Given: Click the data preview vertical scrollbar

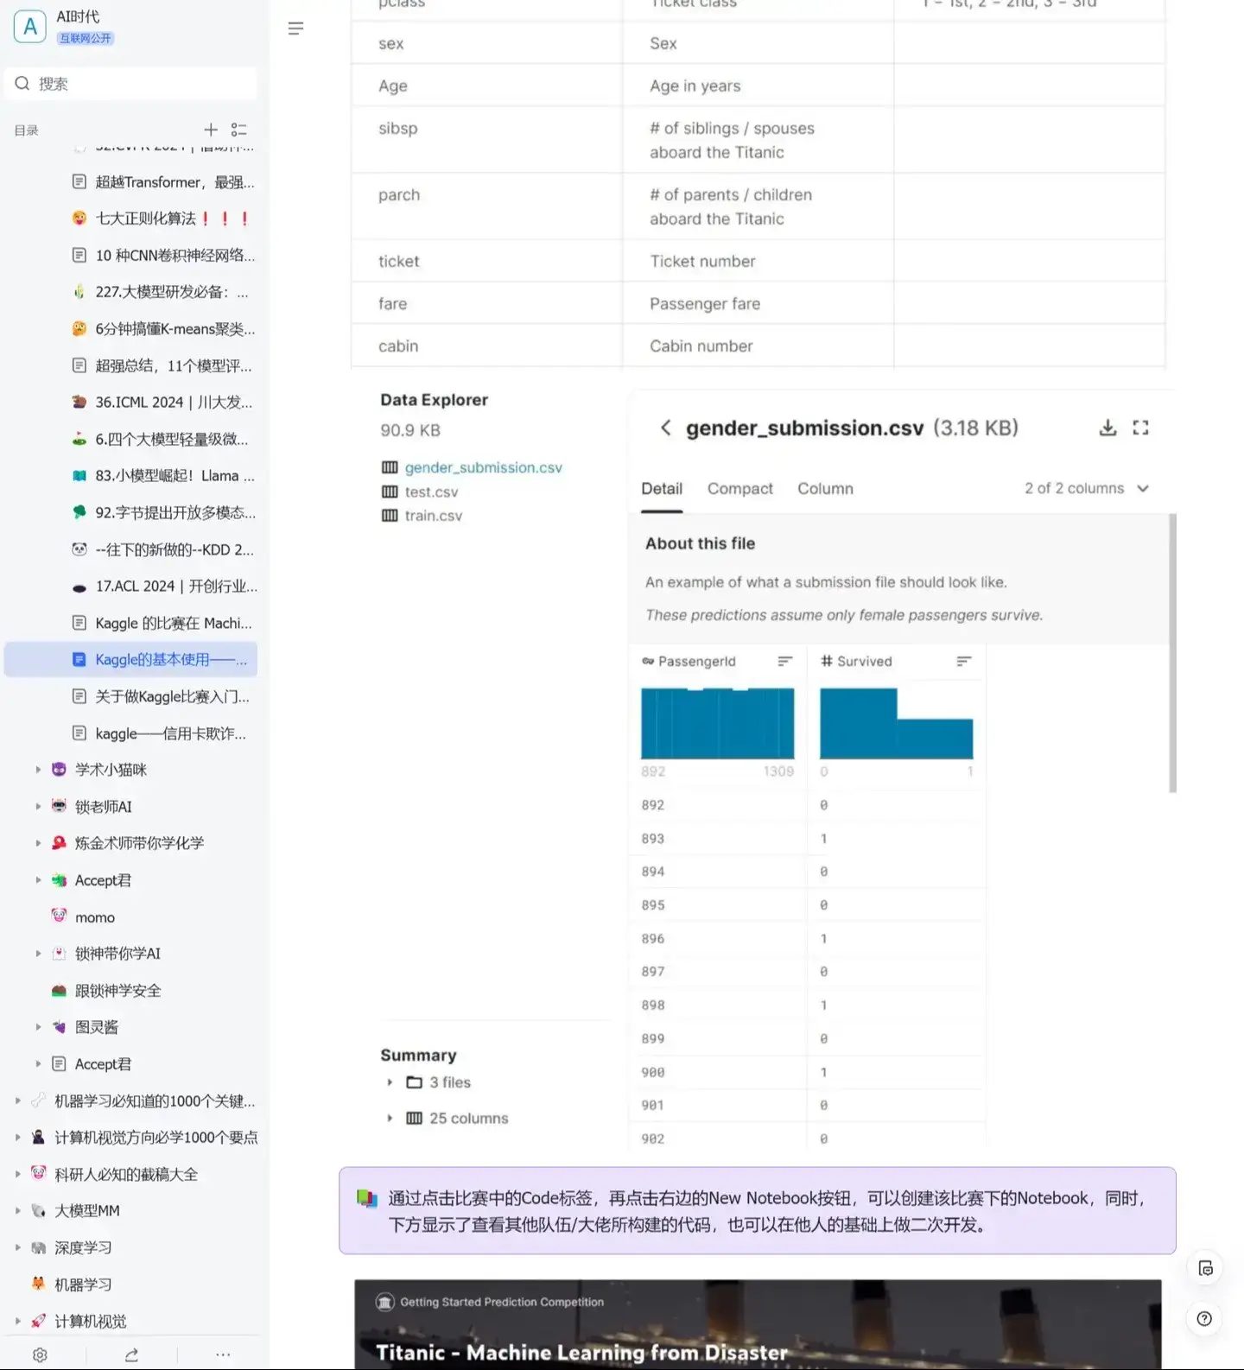Looking at the screenshot, I should tap(1172, 653).
